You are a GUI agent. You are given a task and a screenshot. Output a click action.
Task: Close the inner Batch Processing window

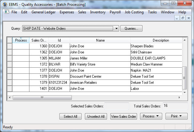pyautogui.click(x=188, y=18)
